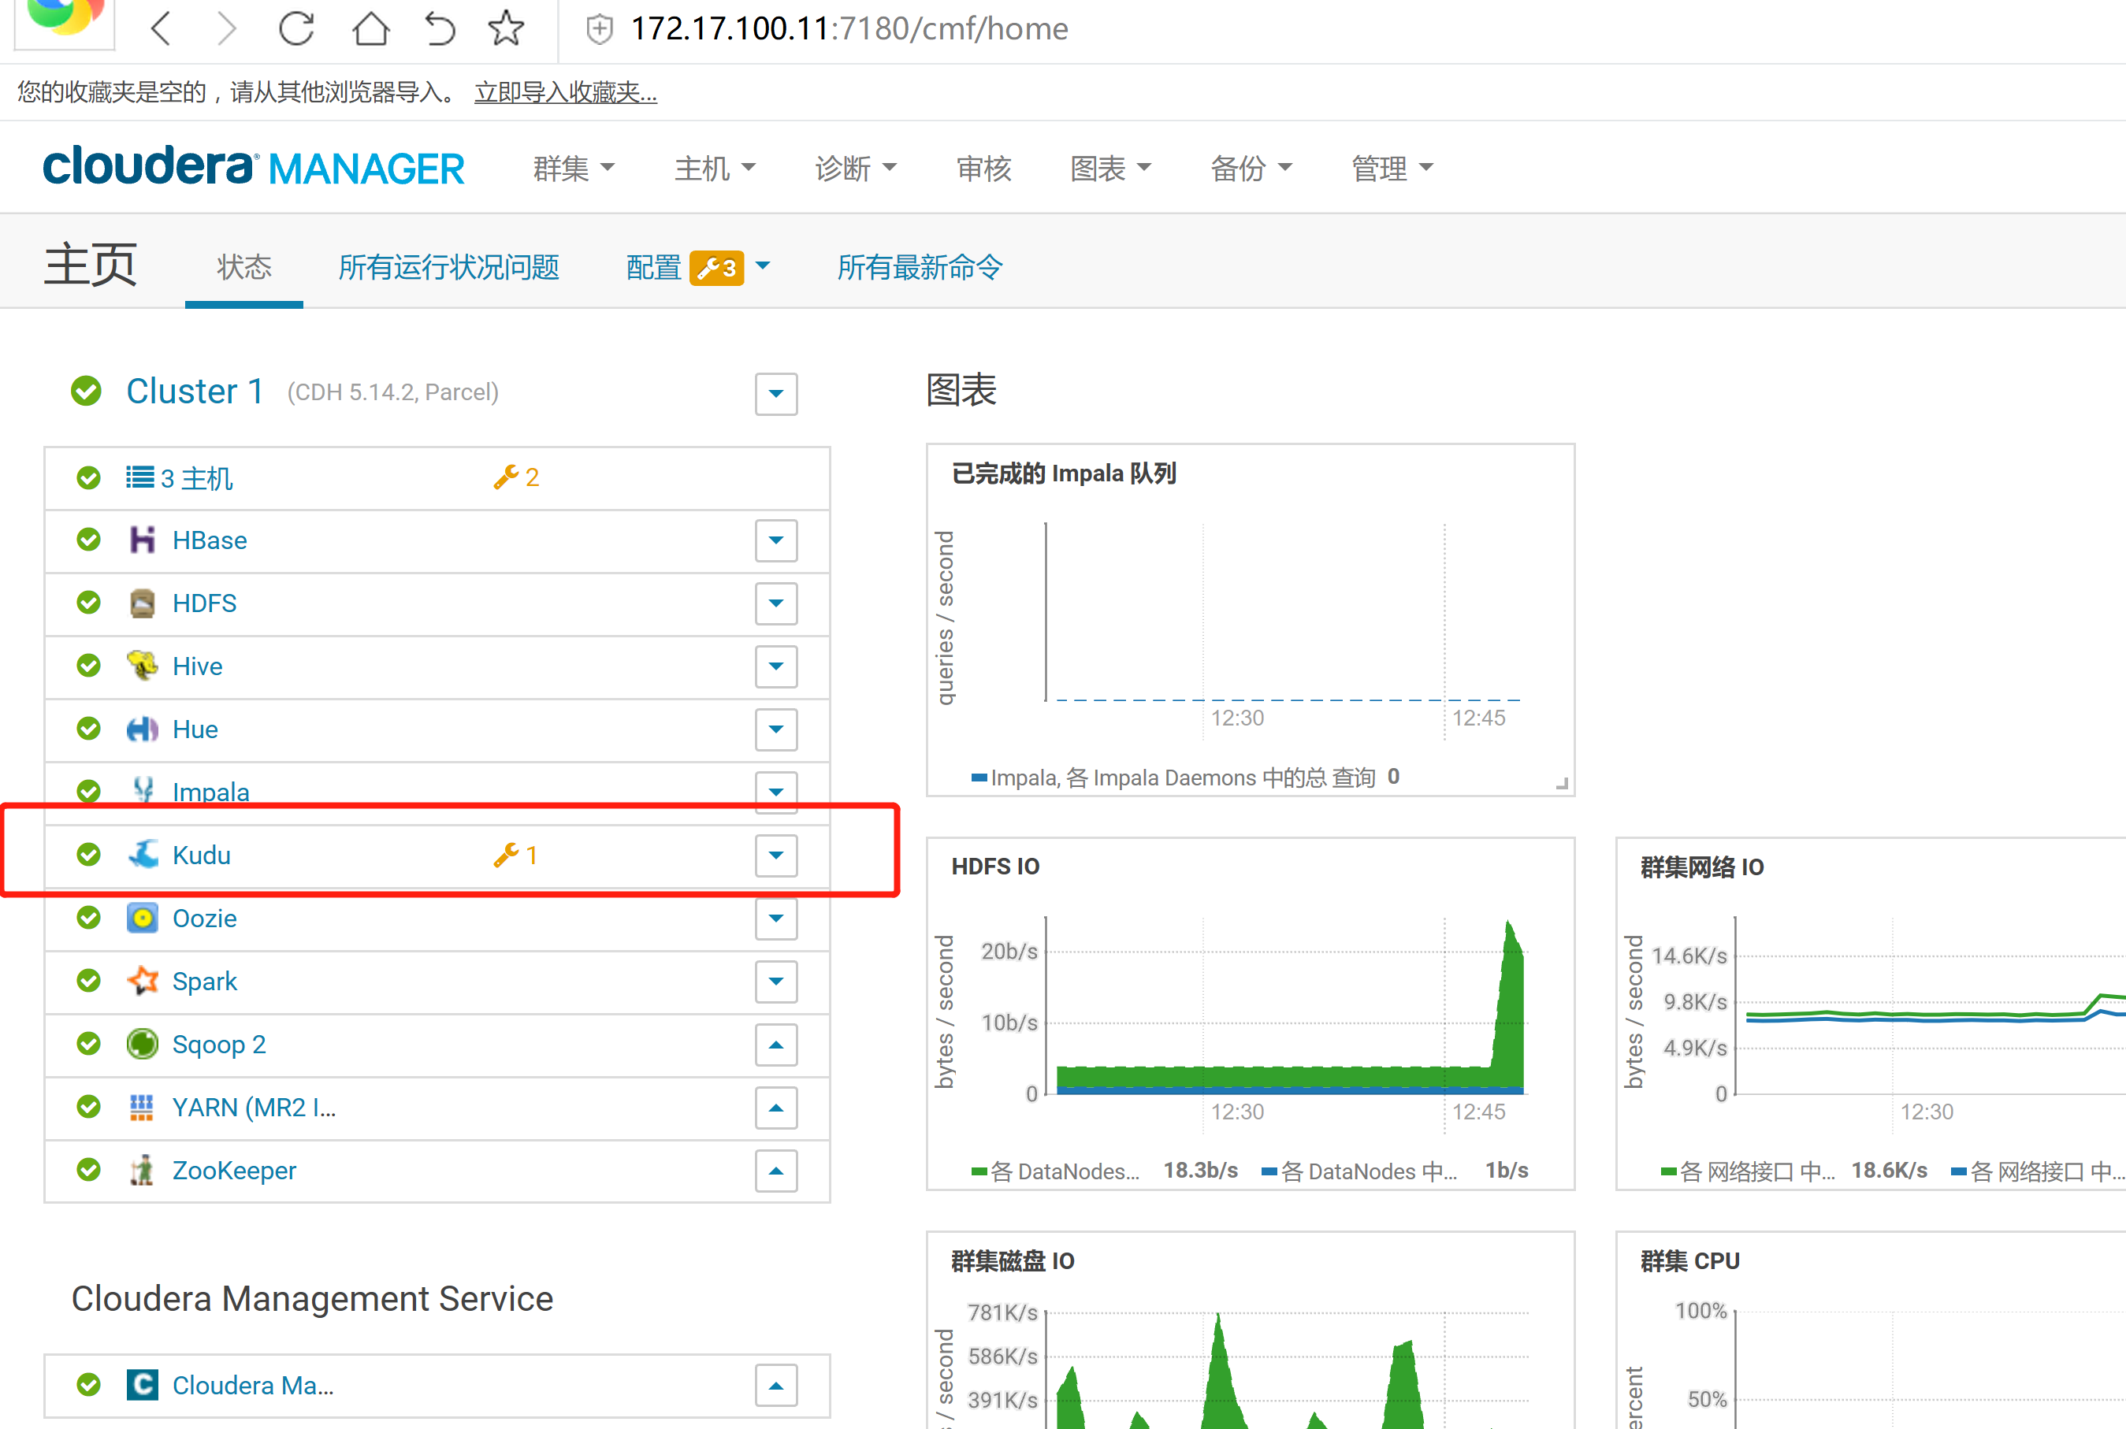Click the Sqoop 2 service icon
Screen dimensions: 2126x1429
pos(142,1044)
